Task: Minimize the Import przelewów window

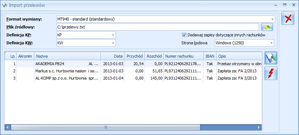Action: (276, 5)
